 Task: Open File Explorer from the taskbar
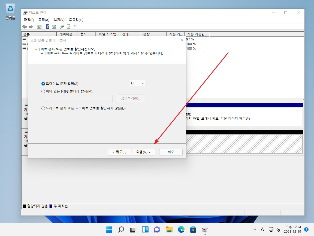click(169, 229)
